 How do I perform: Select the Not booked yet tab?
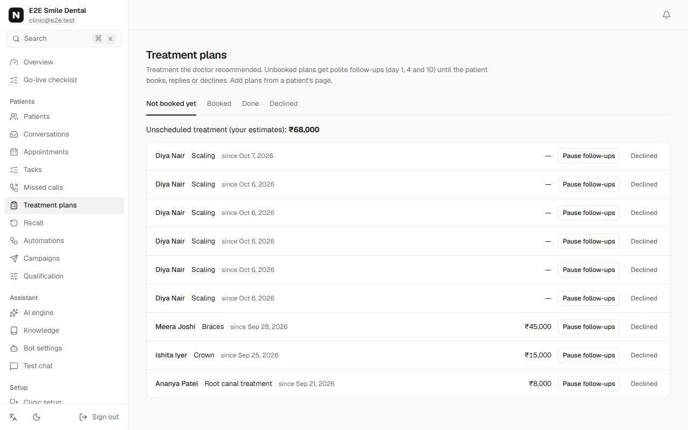tap(171, 104)
